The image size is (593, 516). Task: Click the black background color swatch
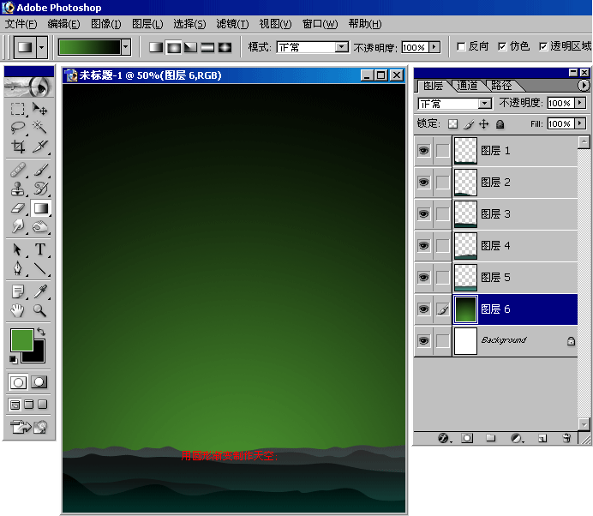[39, 355]
